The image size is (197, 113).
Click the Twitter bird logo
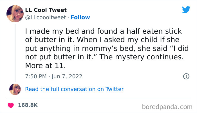186,10
